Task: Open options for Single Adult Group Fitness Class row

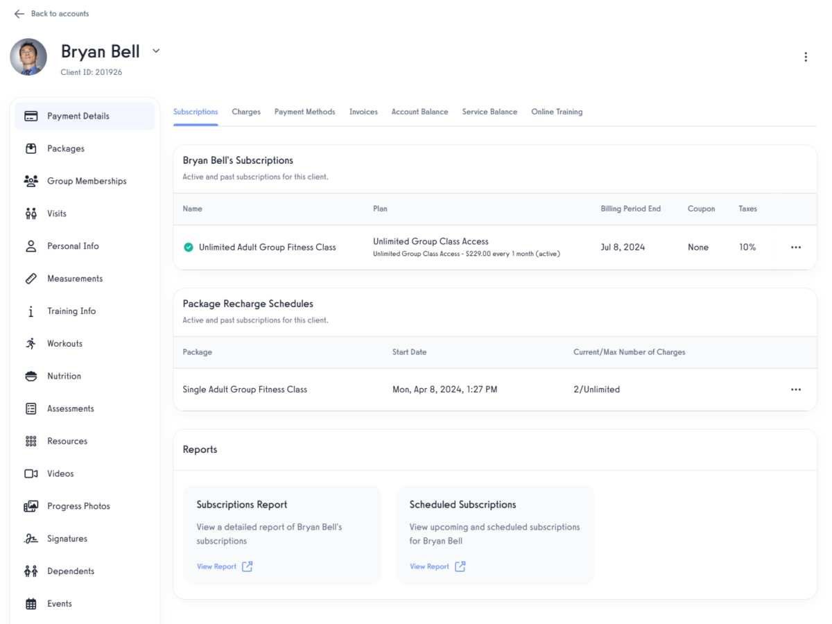Action: pos(795,389)
